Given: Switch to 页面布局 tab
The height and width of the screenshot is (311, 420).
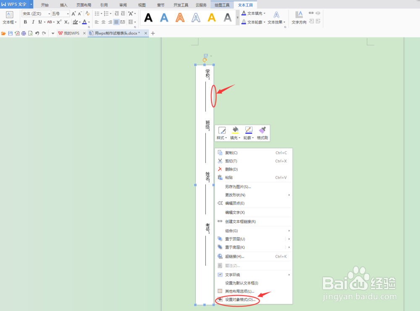Looking at the screenshot, I should 84,5.
